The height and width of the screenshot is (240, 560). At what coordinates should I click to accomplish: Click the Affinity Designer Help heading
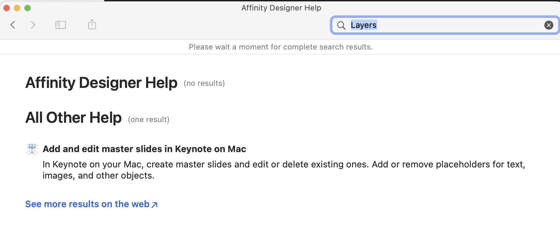(x=101, y=83)
